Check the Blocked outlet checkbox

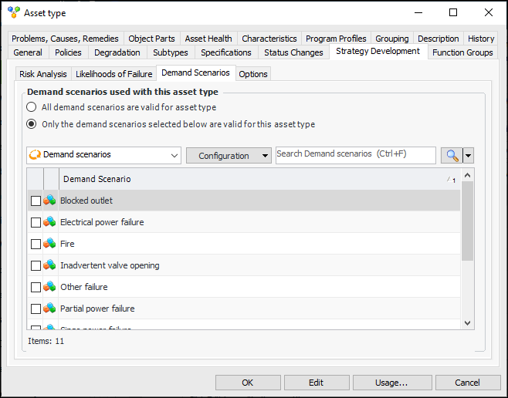click(x=36, y=201)
